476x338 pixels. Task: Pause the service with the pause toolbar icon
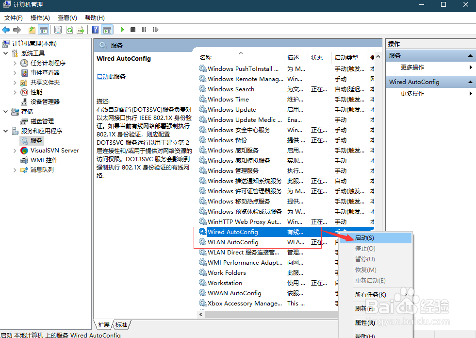click(x=143, y=30)
